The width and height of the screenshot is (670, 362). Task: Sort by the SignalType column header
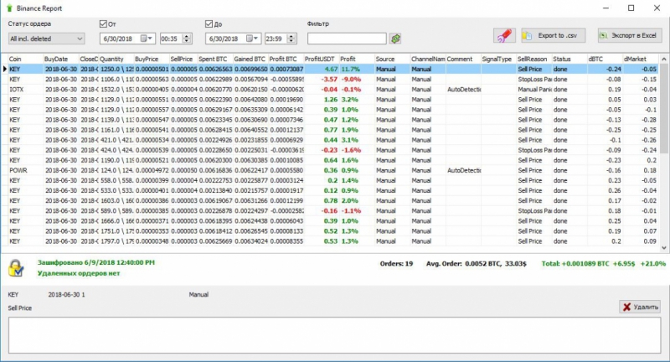[498, 59]
